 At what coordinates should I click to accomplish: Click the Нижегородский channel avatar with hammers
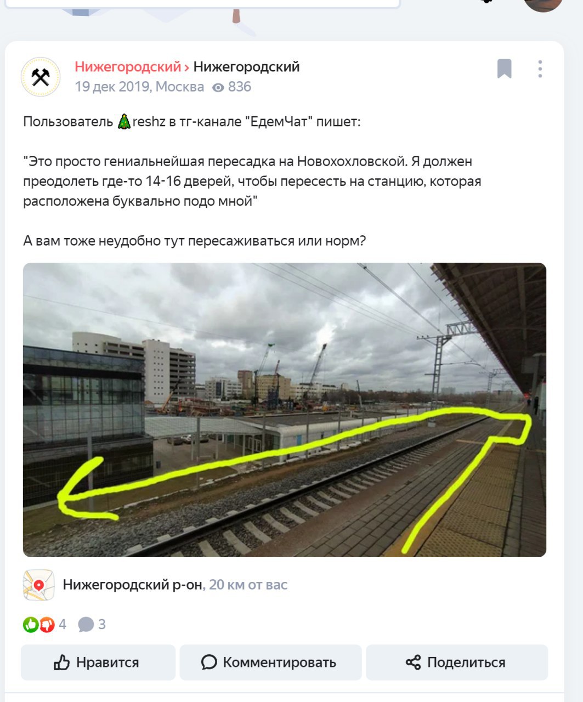(x=41, y=77)
